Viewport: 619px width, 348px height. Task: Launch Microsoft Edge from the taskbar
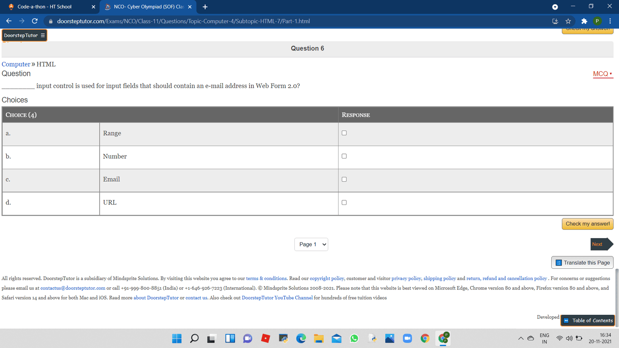coord(301,338)
